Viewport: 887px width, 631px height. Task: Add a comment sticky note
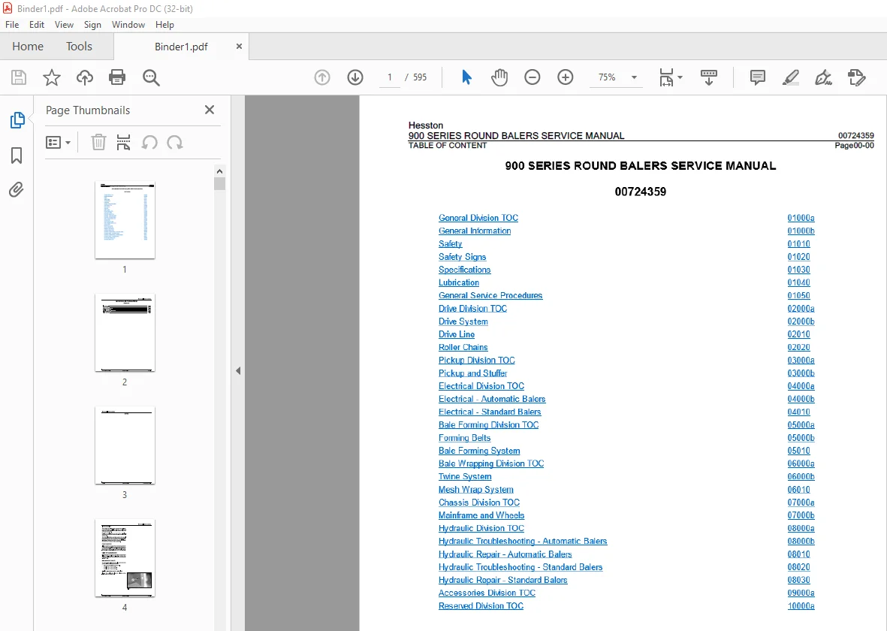coord(758,77)
